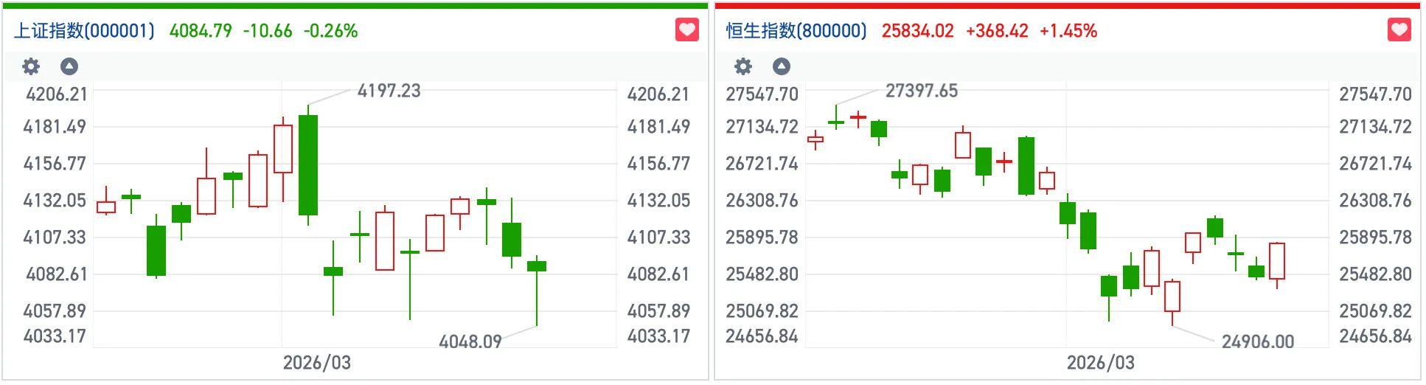Select the 24906.00 low annotation label

1257,341
